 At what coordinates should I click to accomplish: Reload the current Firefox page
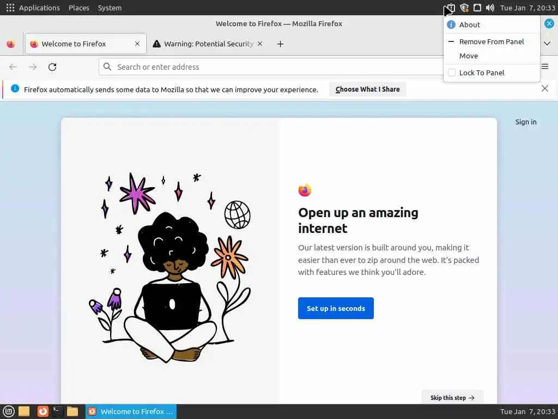[52, 67]
